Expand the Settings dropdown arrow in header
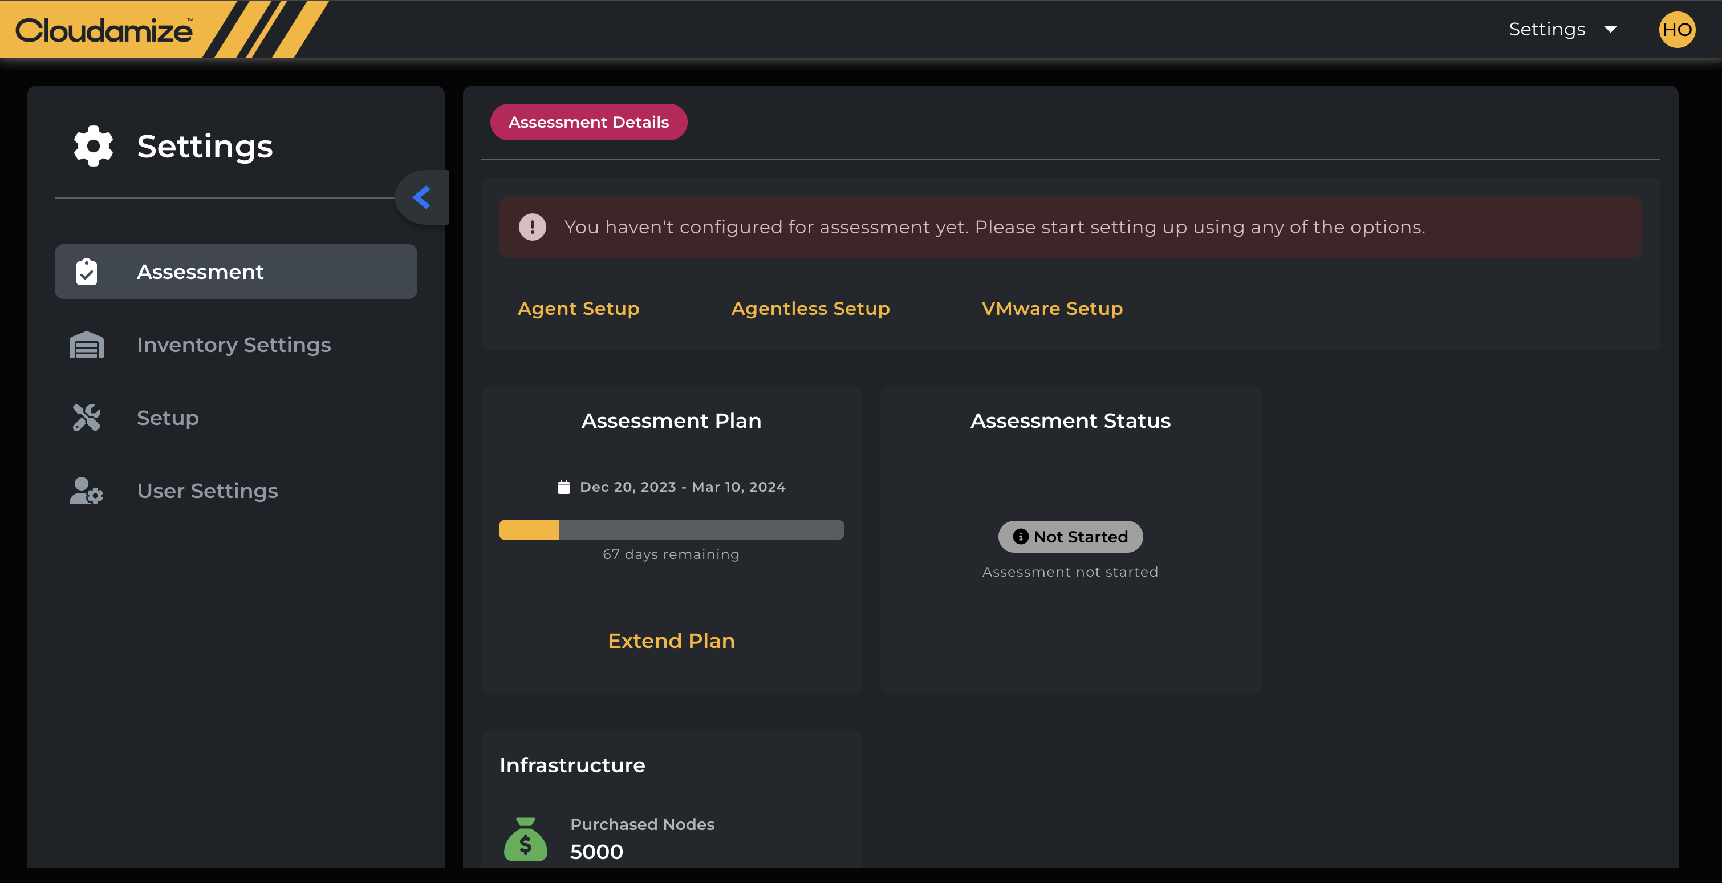This screenshot has width=1722, height=883. pos(1610,30)
